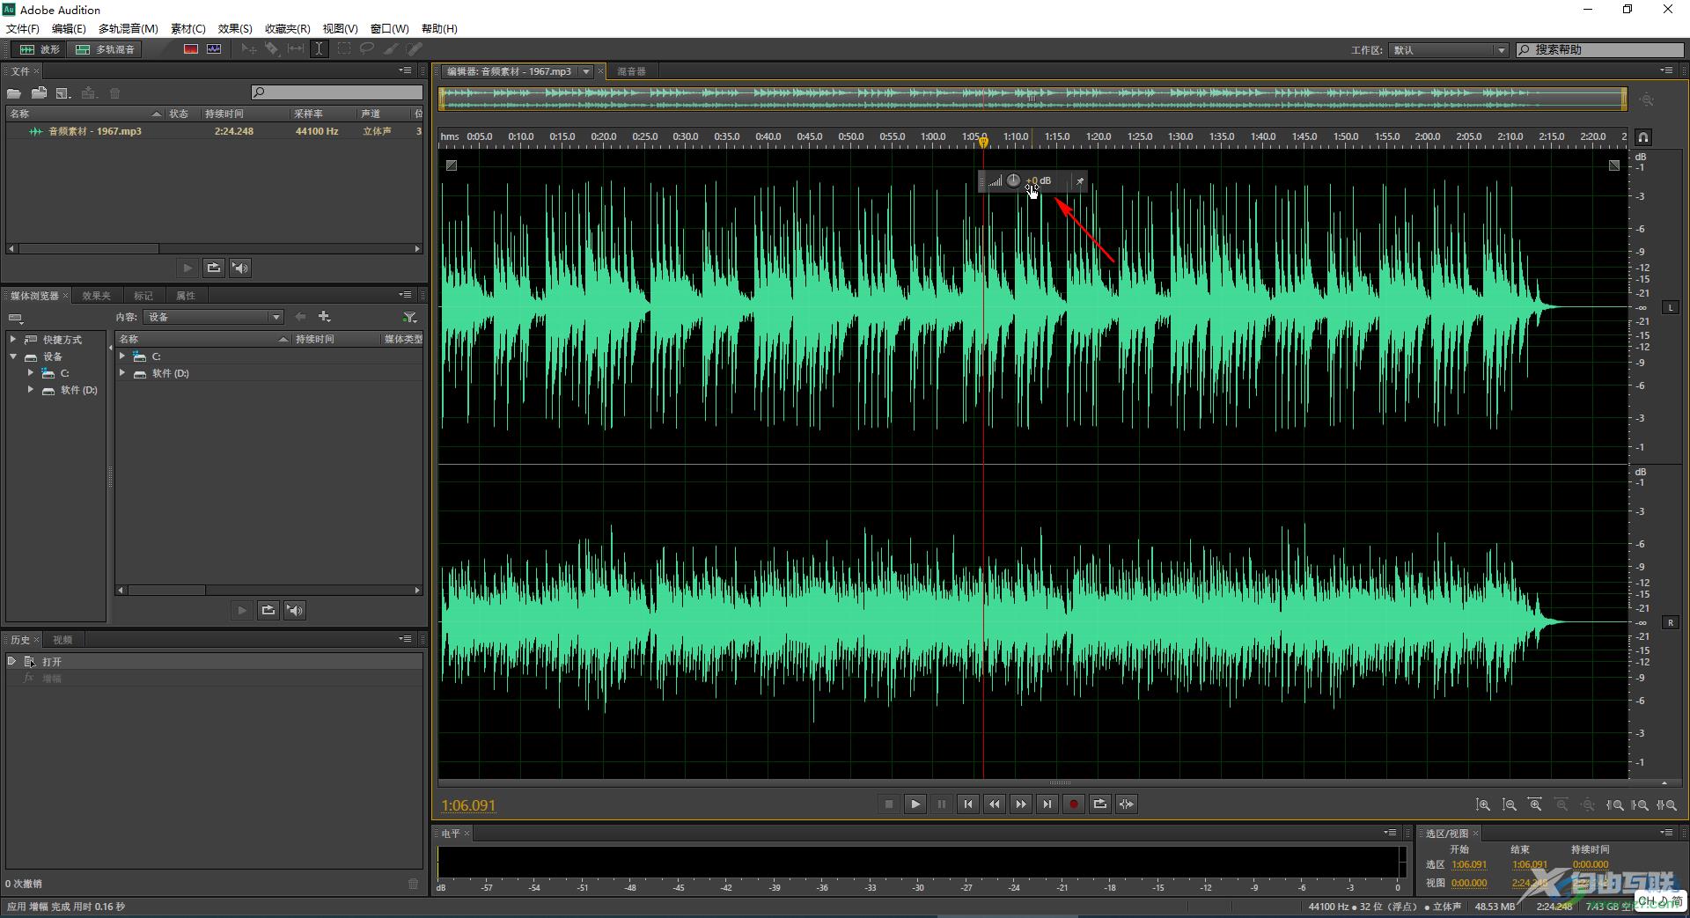Open the 效果(S) menu
Screen dimensions: 1690x918
click(235, 28)
